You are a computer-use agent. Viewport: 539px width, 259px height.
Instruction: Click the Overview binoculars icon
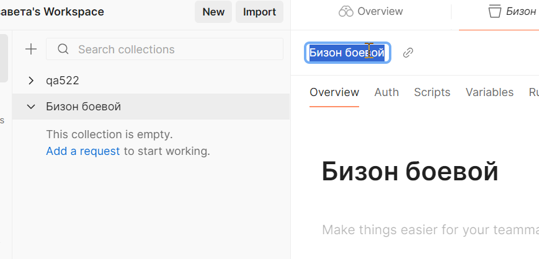pyautogui.click(x=345, y=12)
